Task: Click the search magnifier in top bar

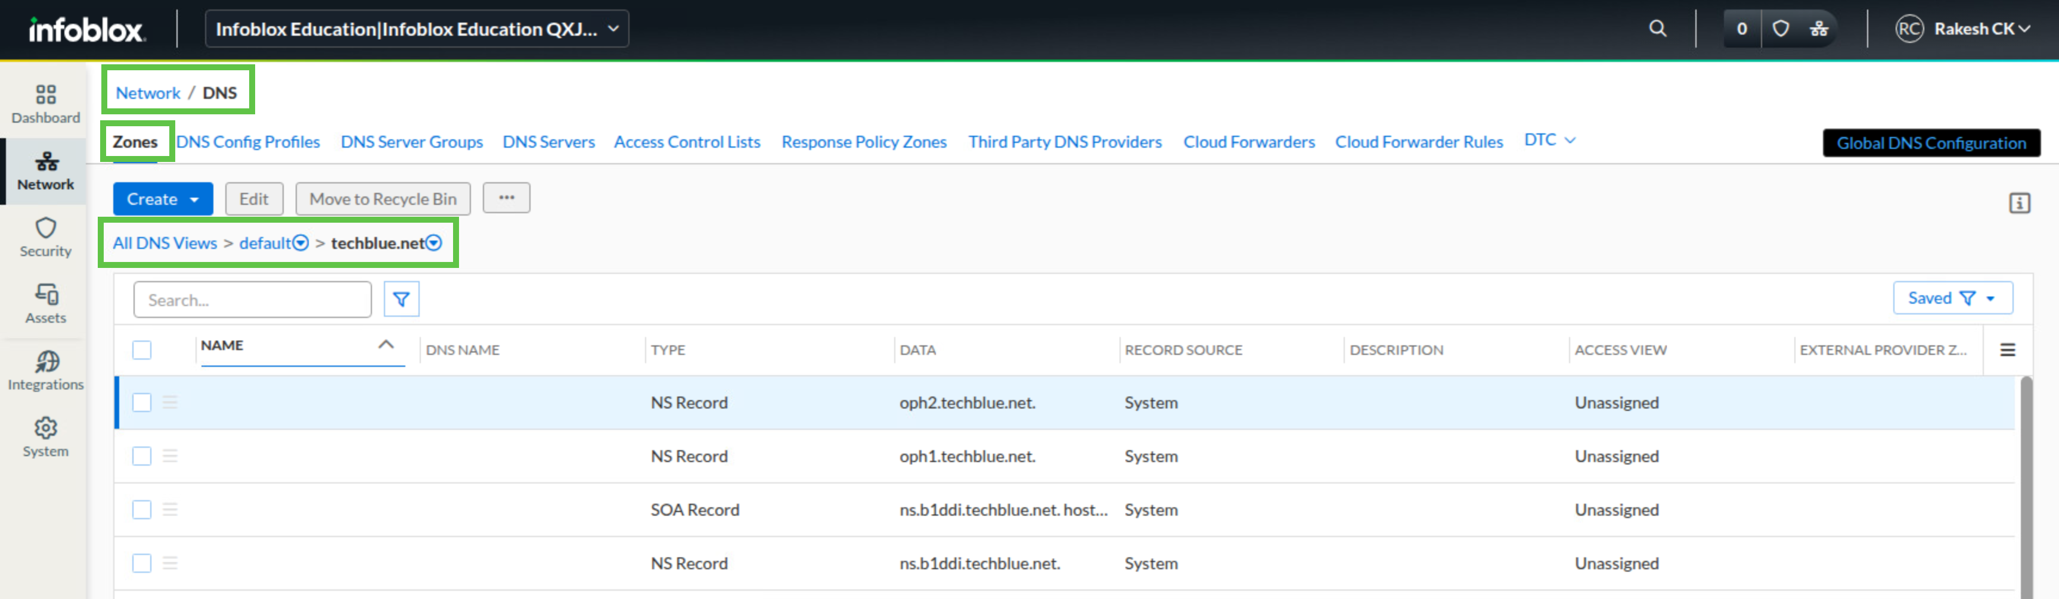Action: pyautogui.click(x=1658, y=29)
